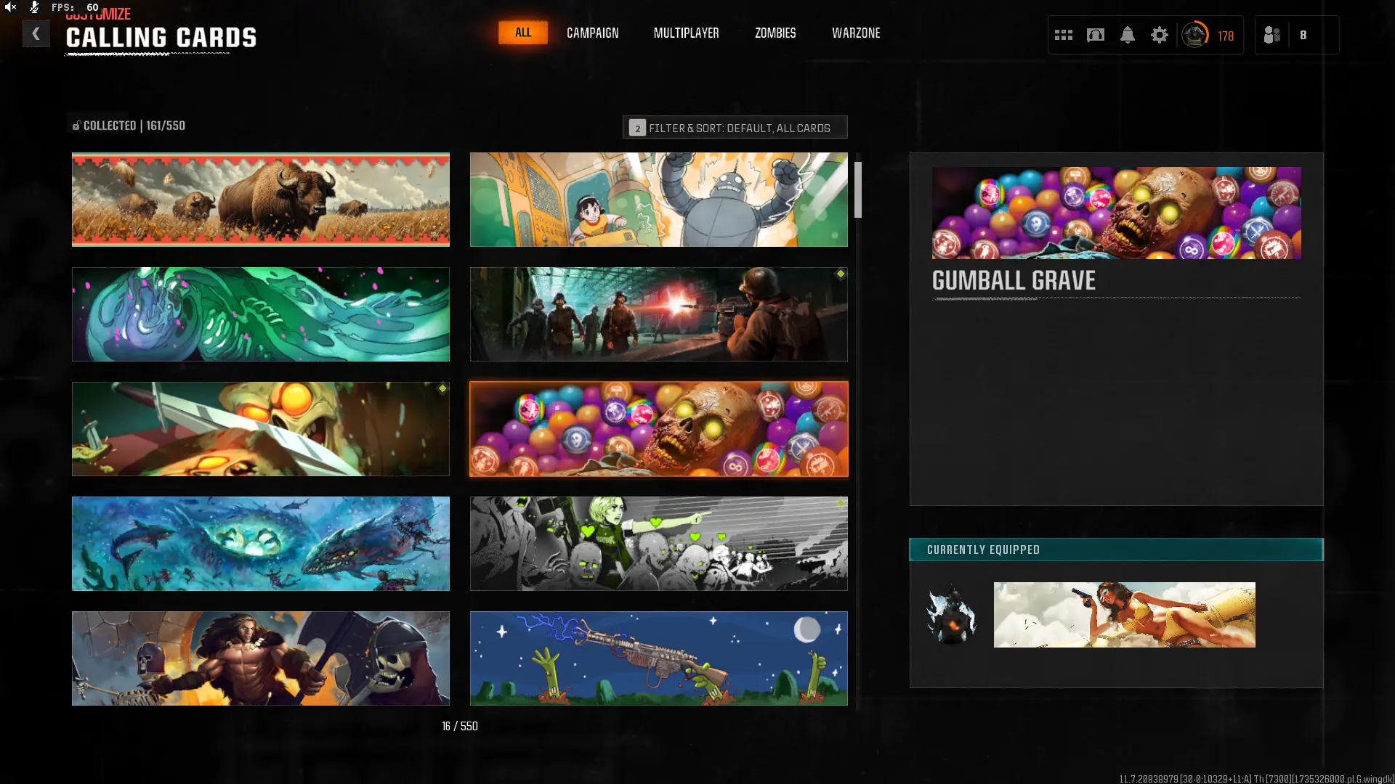Click the player level 178 emblem
Viewport: 1395px width, 784px height.
[x=1195, y=35]
